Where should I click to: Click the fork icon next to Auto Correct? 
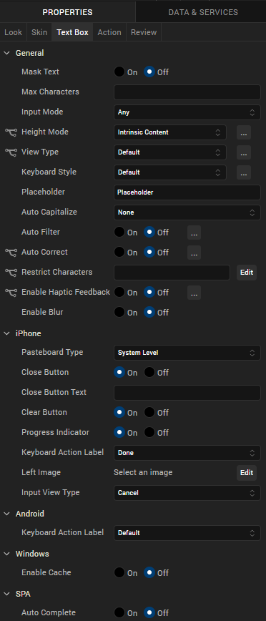(x=11, y=253)
